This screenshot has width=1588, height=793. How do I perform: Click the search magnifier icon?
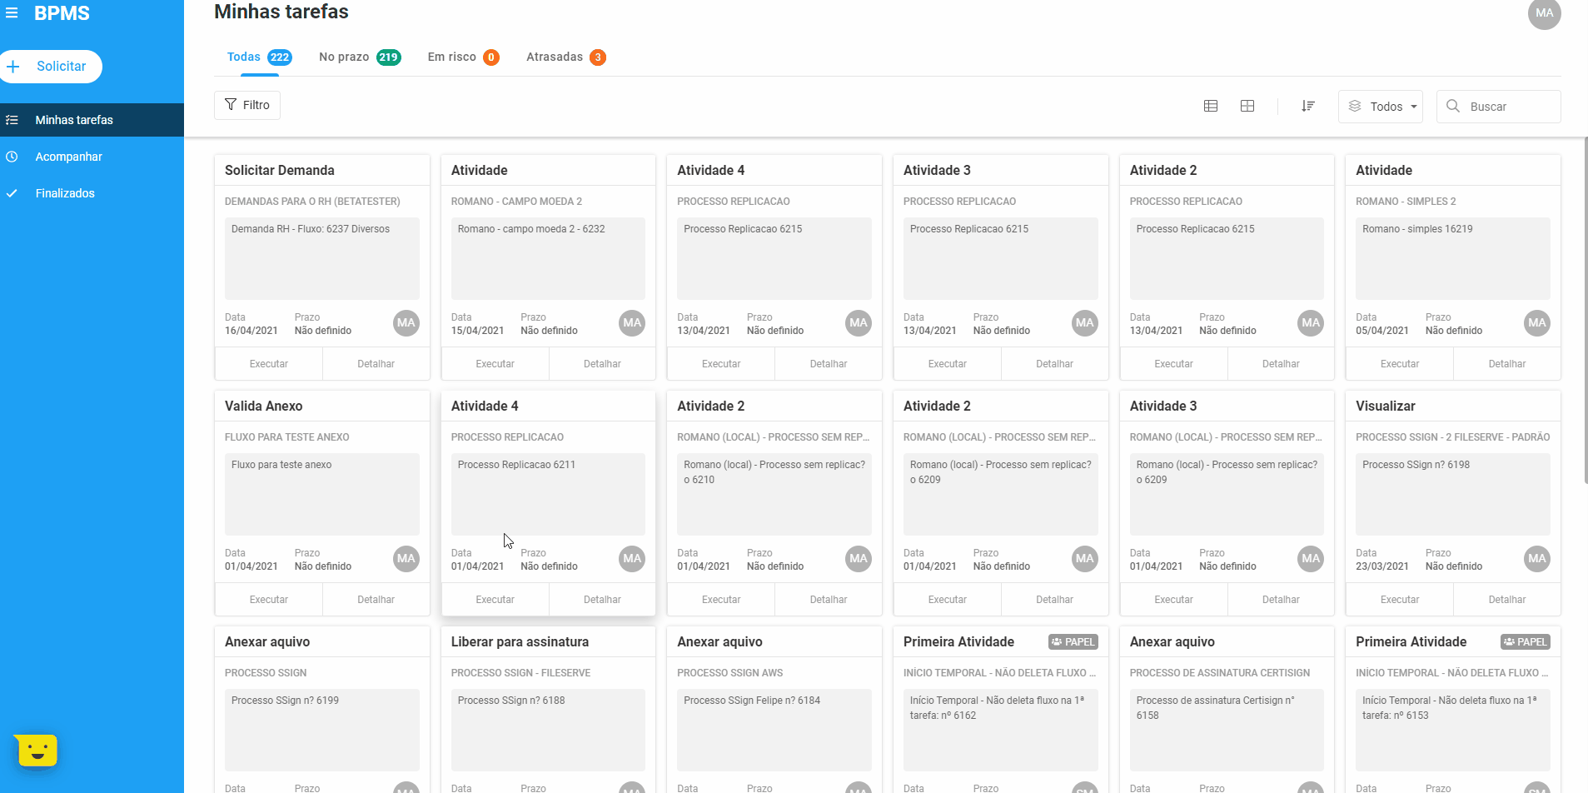[x=1453, y=106]
